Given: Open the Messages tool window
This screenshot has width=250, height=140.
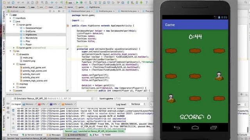Looking at the screenshot, I should (x=54, y=135).
